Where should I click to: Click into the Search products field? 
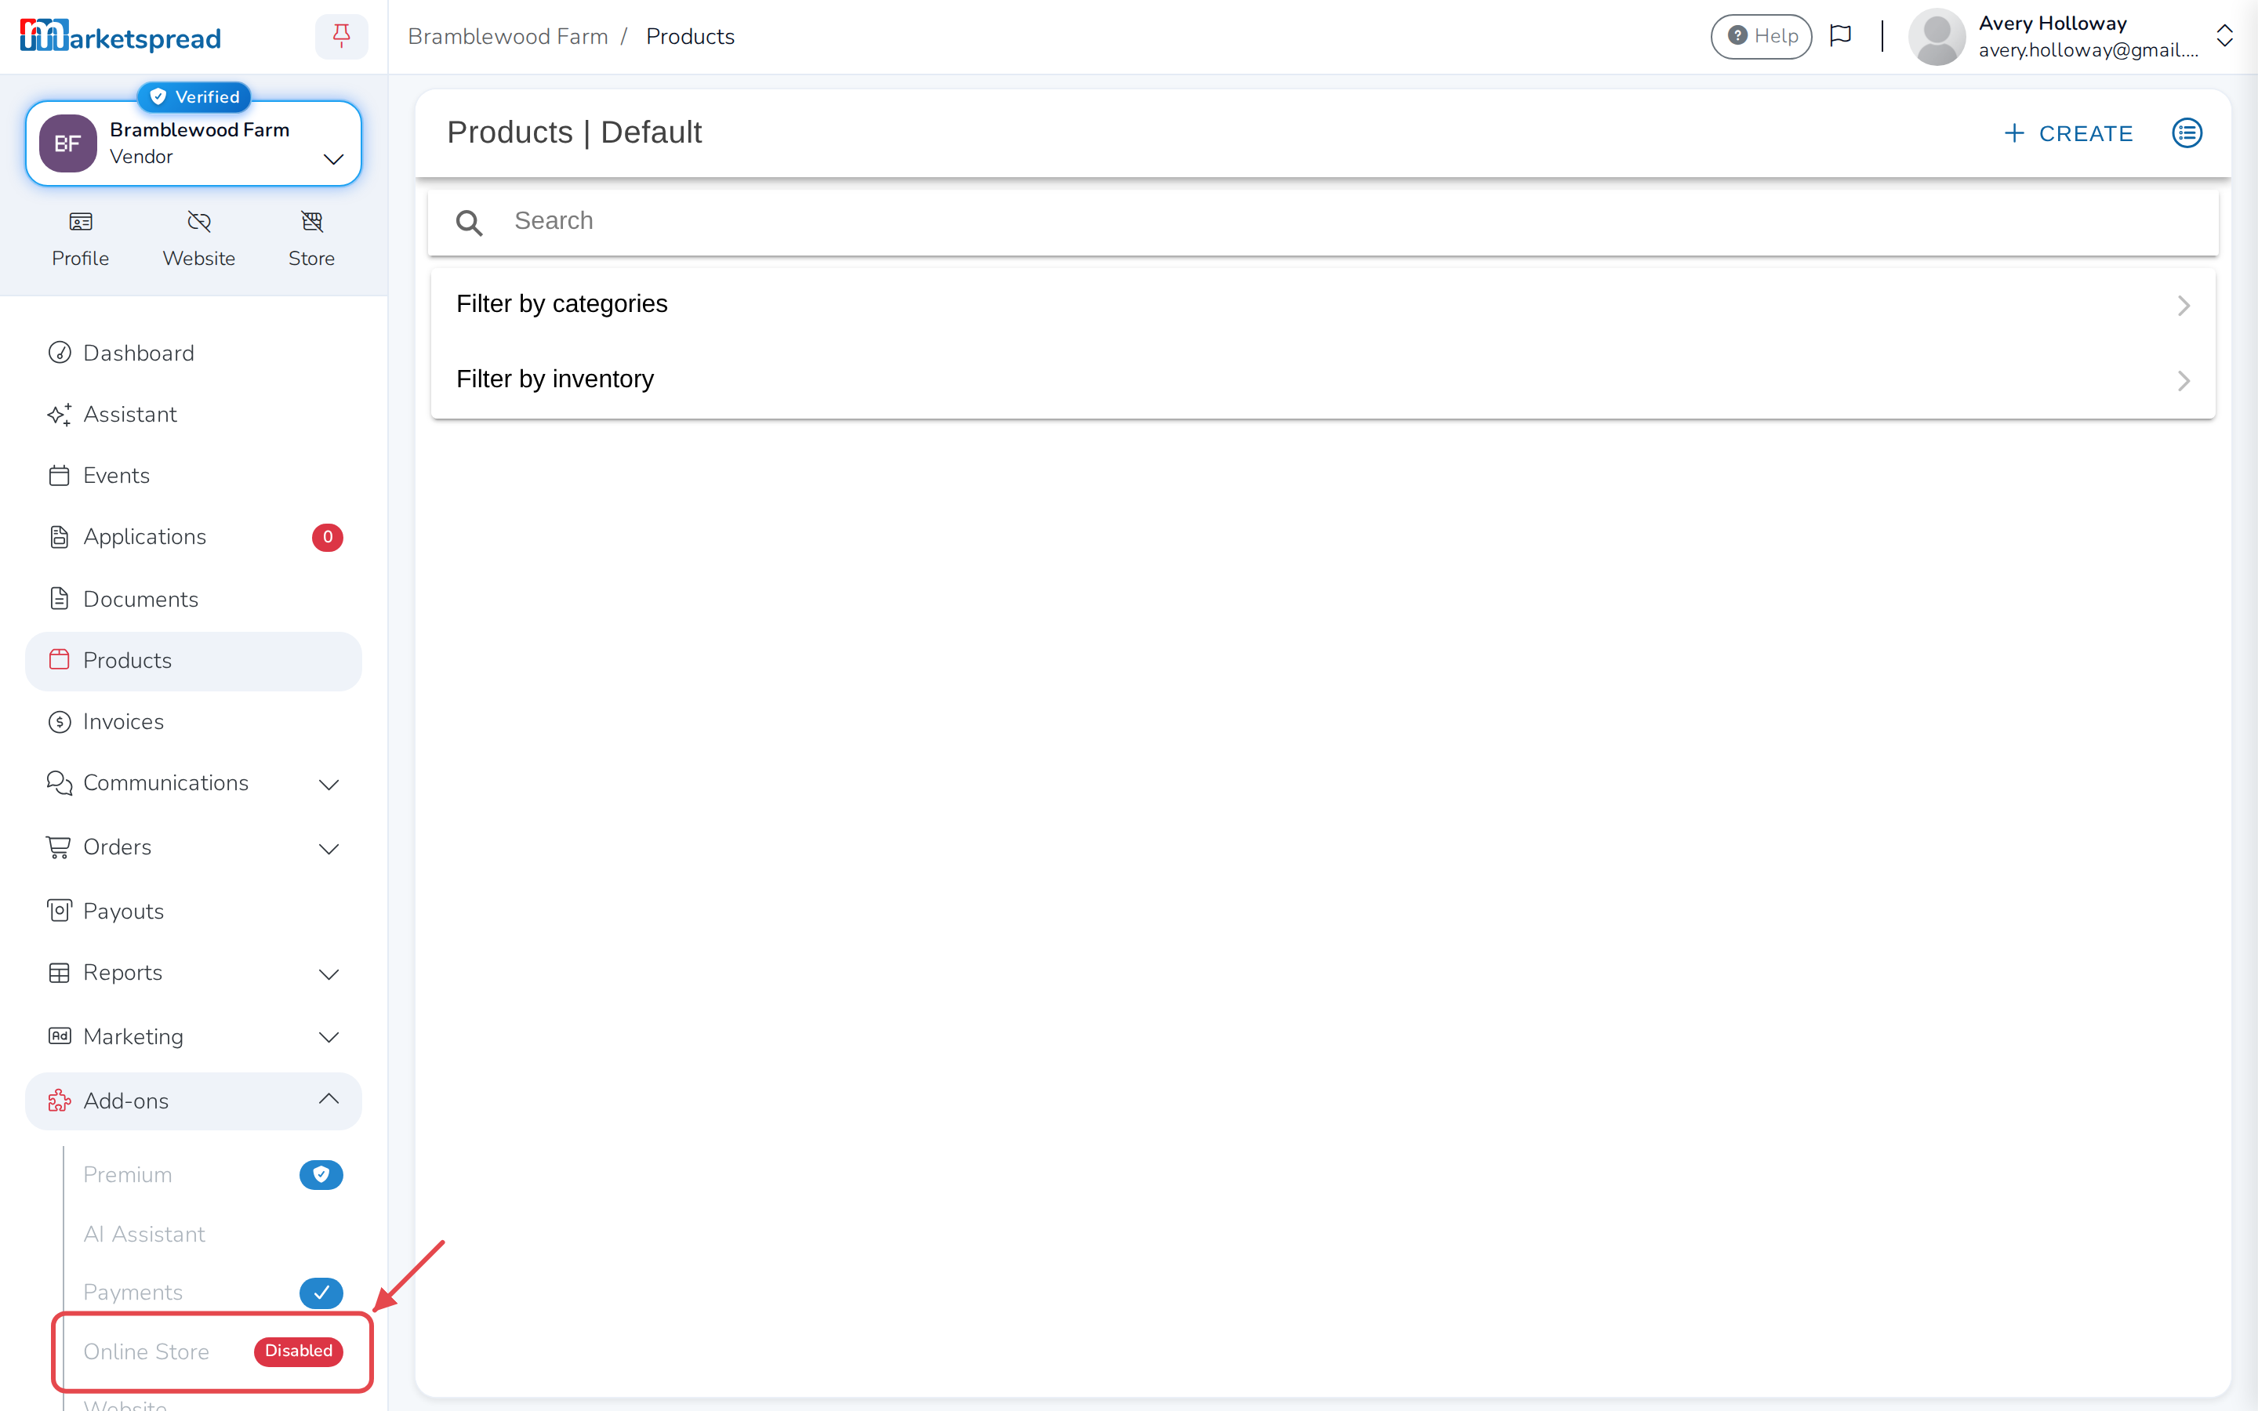pos(1322,222)
